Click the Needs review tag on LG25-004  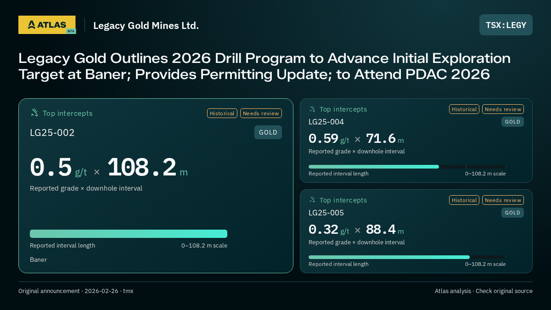[503, 109]
